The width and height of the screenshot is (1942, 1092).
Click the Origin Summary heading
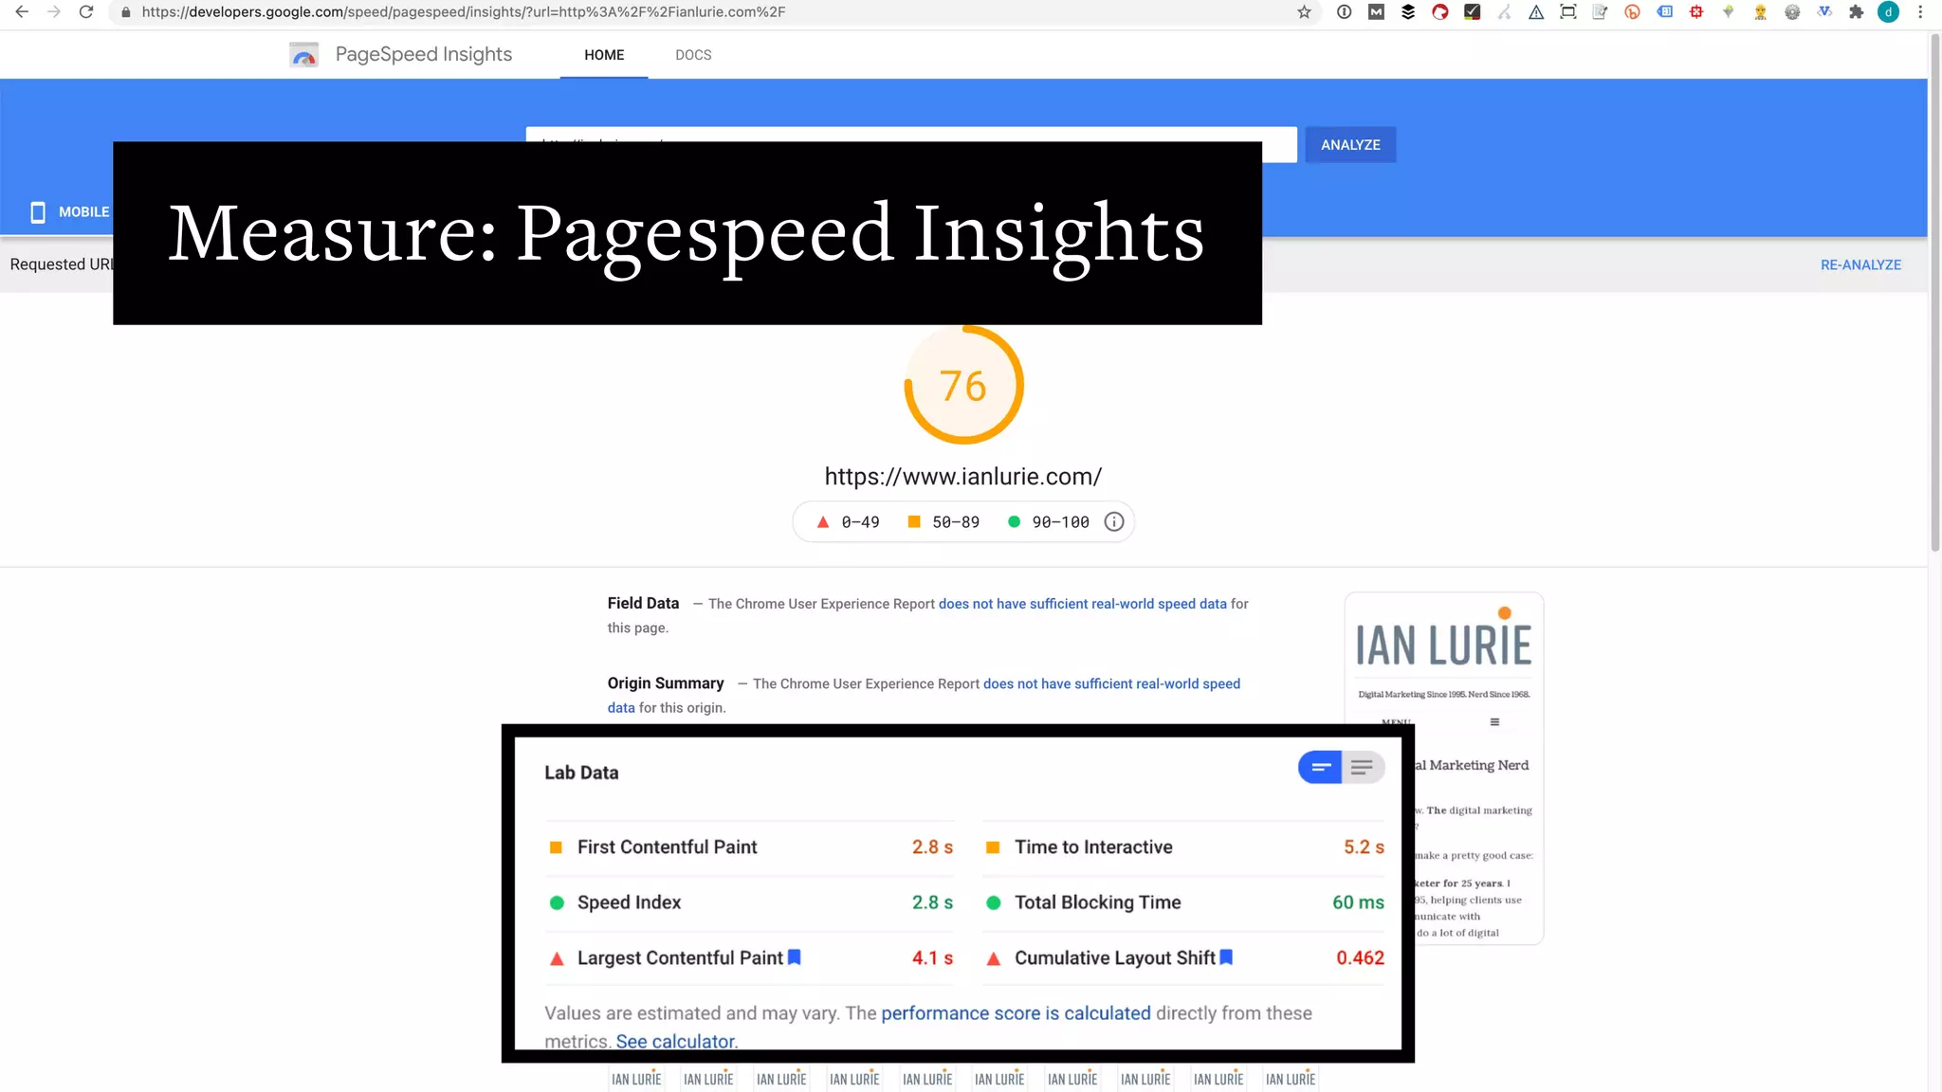(x=666, y=683)
